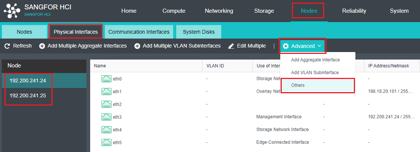Image resolution: width=420 pixels, height=152 pixels.
Task: Click Add Multiple Aggregate Interfaces label
Action: (87, 46)
